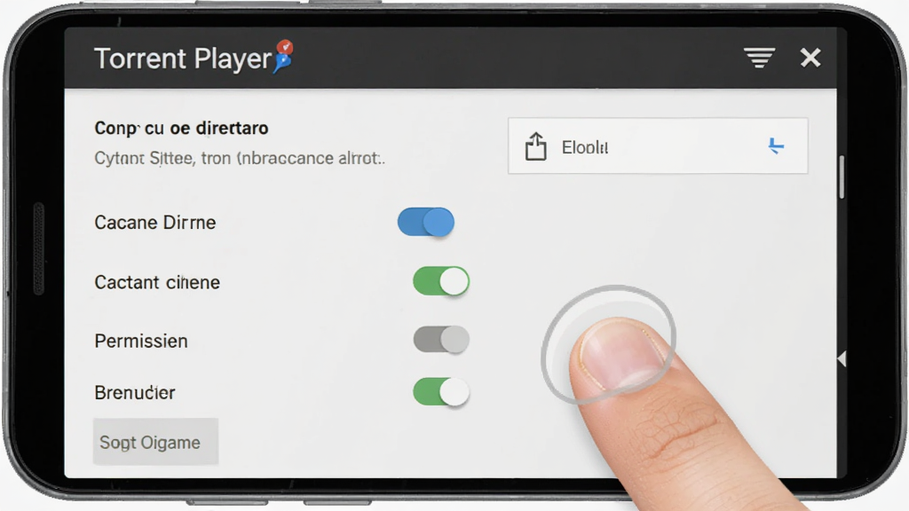909x511 pixels.
Task: Click the Sogt Oigame button
Action: (156, 442)
